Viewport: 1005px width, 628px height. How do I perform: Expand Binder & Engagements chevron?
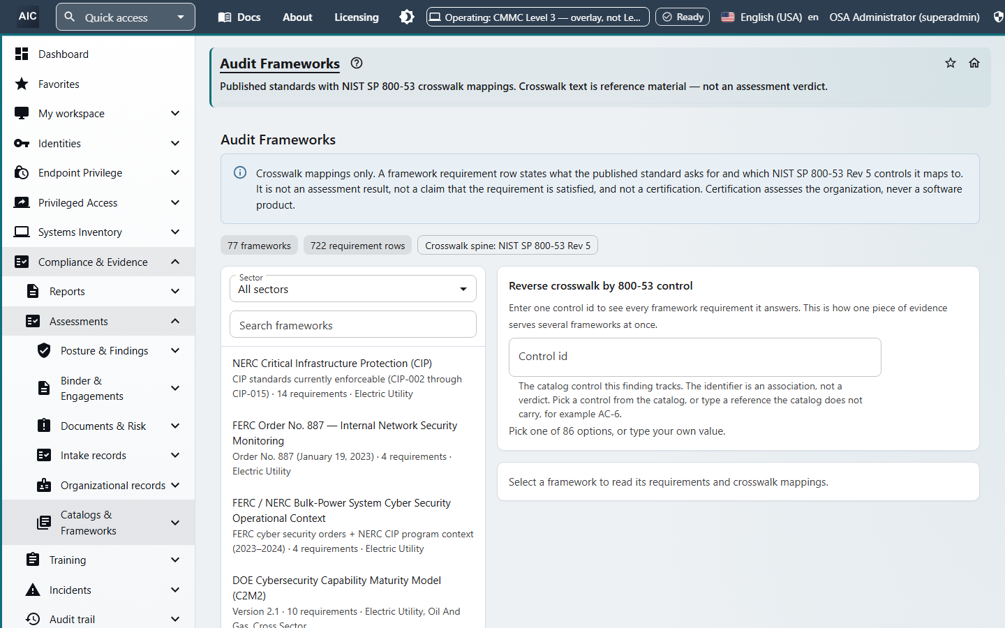[175, 388]
